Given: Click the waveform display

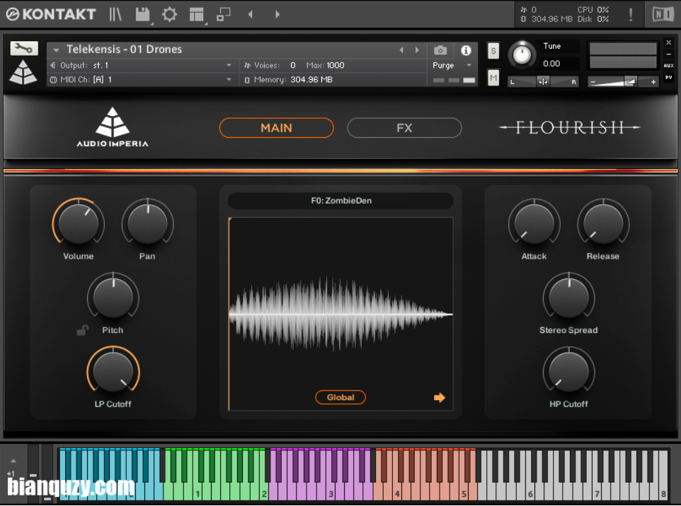Looking at the screenshot, I should 340,314.
